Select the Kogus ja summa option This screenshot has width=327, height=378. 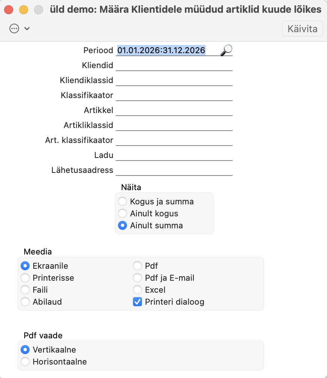click(122, 202)
